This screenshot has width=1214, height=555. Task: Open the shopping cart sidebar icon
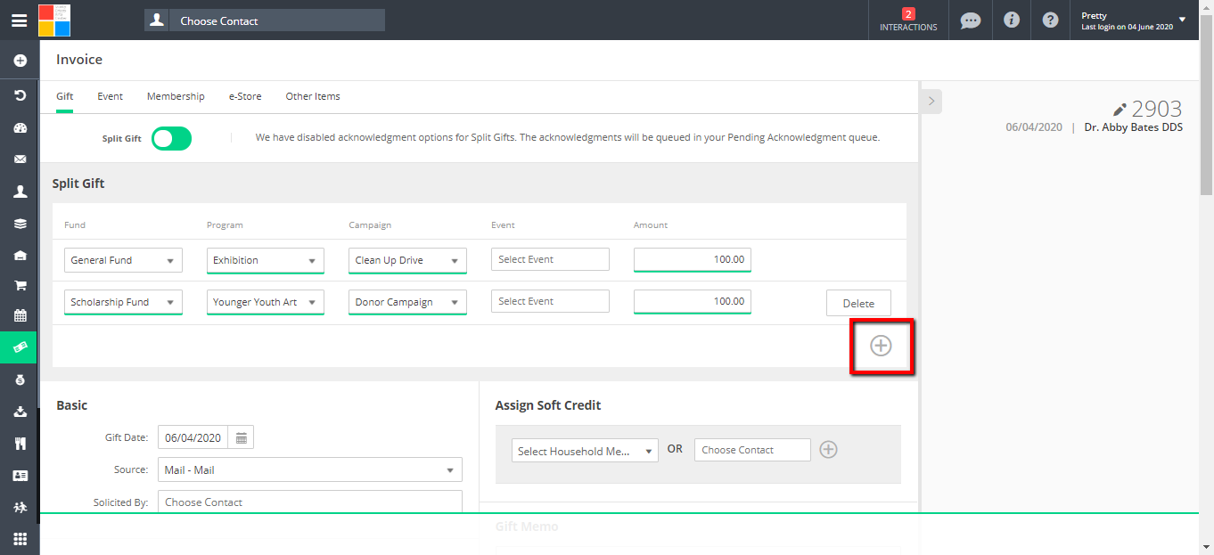[x=20, y=286]
